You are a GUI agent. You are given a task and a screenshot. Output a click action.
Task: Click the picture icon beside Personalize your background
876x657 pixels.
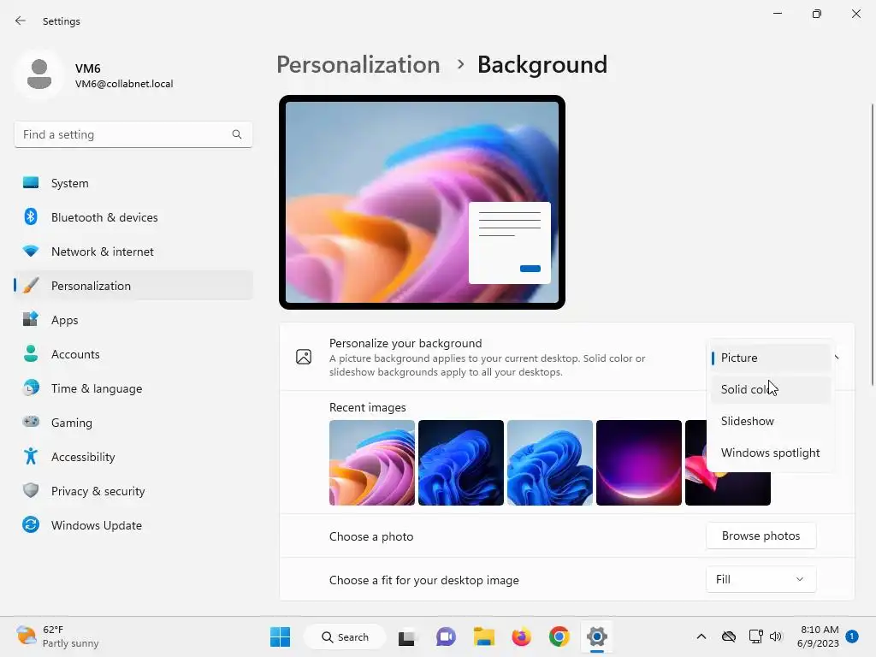pyautogui.click(x=304, y=357)
